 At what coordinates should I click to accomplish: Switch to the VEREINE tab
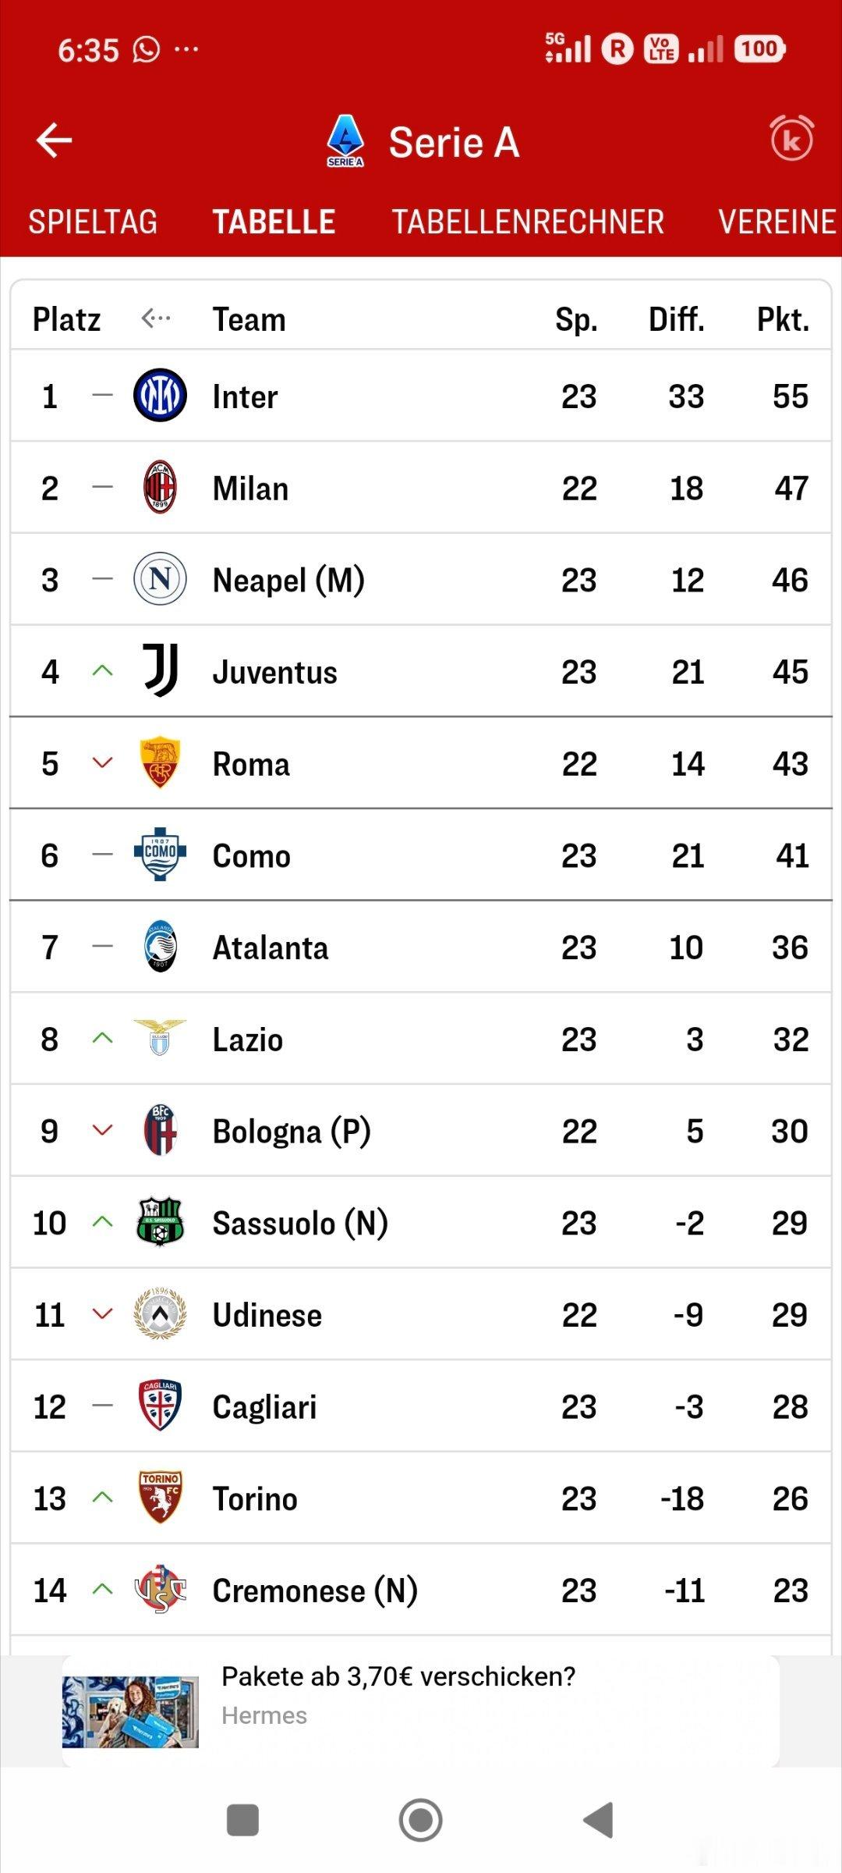click(x=777, y=222)
